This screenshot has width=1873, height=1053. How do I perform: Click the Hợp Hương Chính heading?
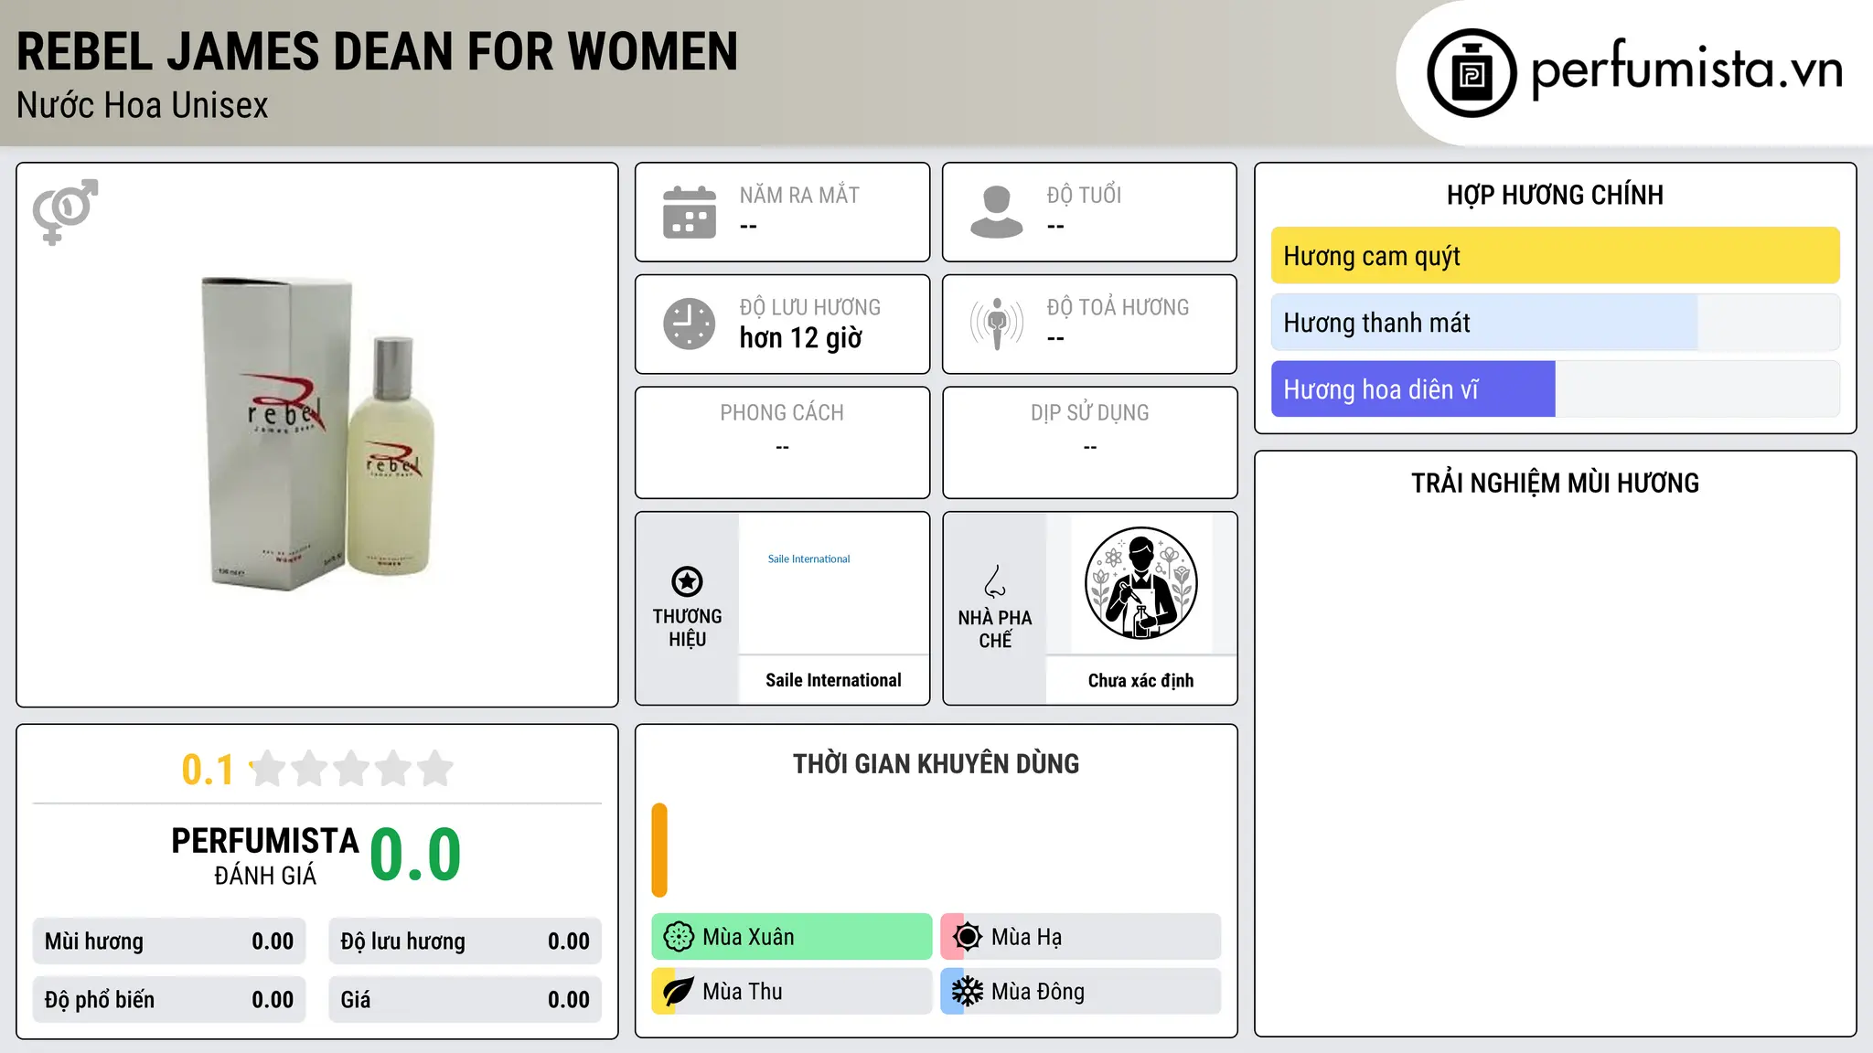[1555, 195]
